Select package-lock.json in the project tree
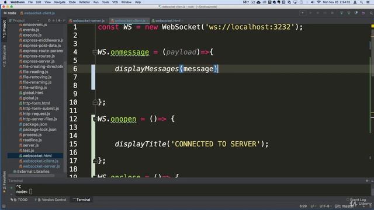This screenshot has width=374, height=210. [37, 129]
